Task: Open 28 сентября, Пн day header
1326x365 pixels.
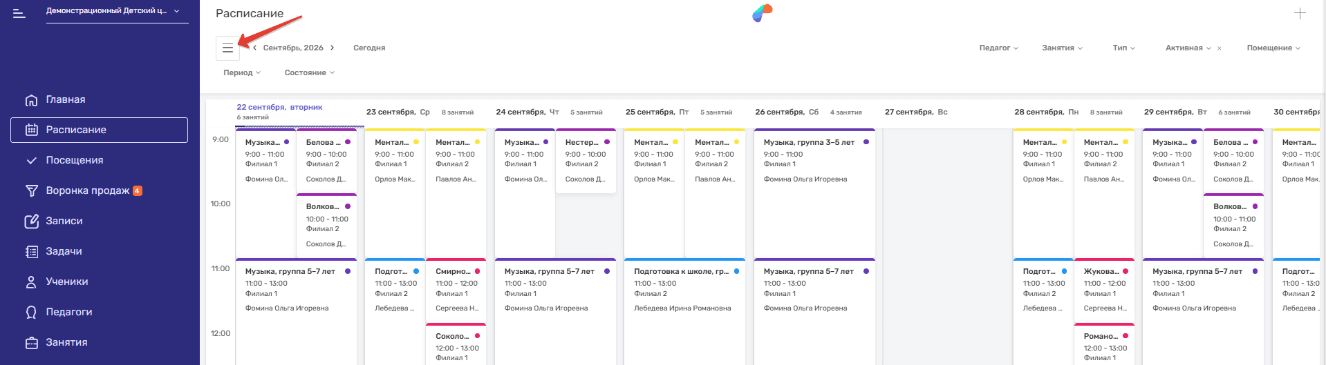Action: 1046,112
